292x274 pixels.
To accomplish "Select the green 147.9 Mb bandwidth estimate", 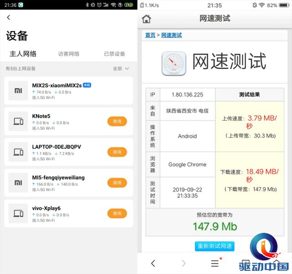I will (215, 227).
